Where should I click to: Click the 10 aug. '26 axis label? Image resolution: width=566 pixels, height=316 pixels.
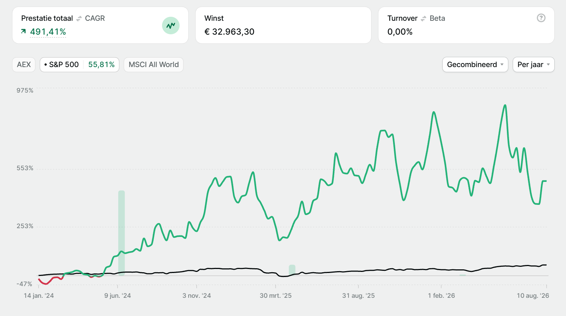tap(533, 296)
